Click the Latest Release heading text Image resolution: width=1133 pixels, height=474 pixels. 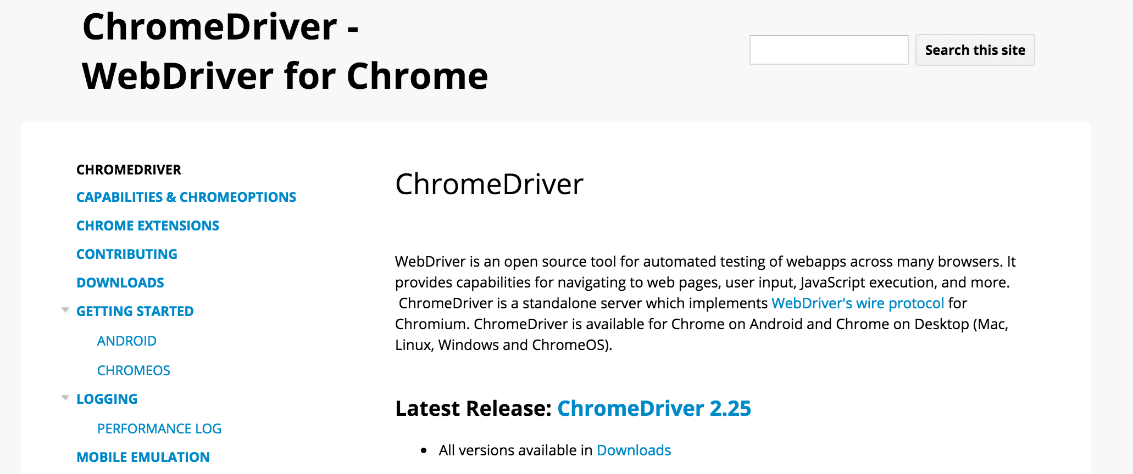[x=473, y=408]
